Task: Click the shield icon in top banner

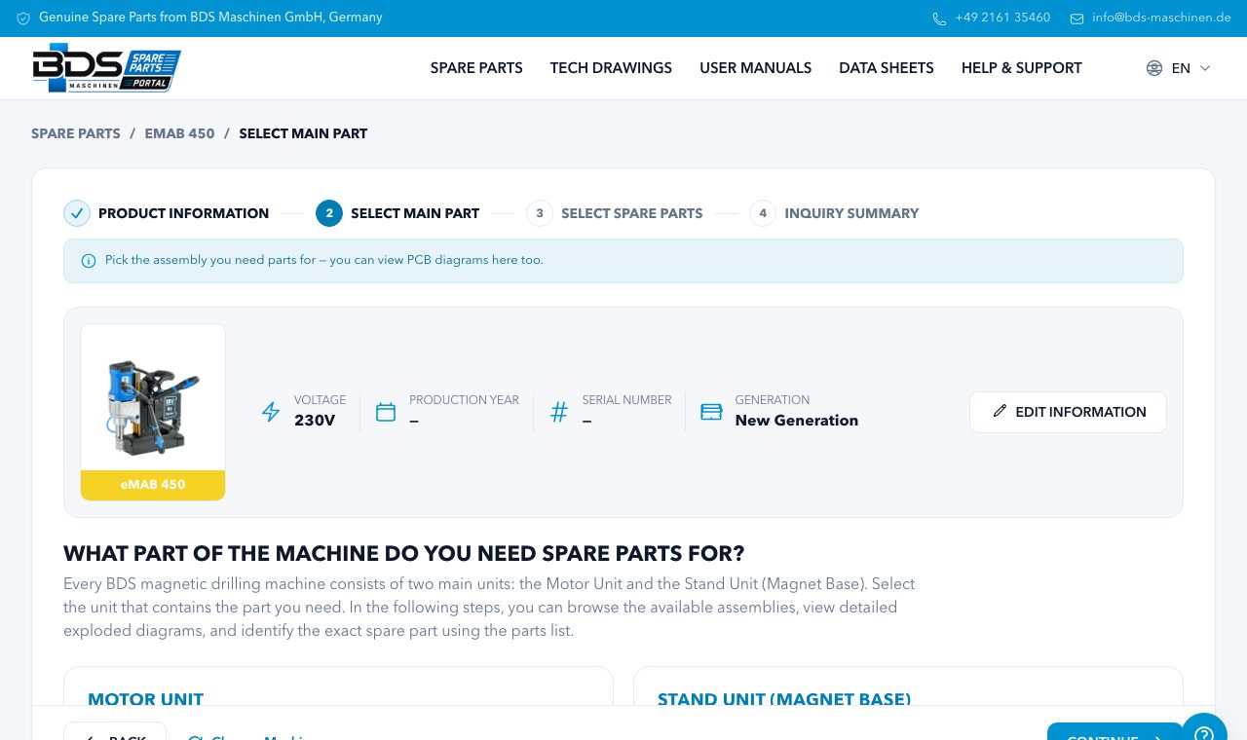Action: coord(23,18)
